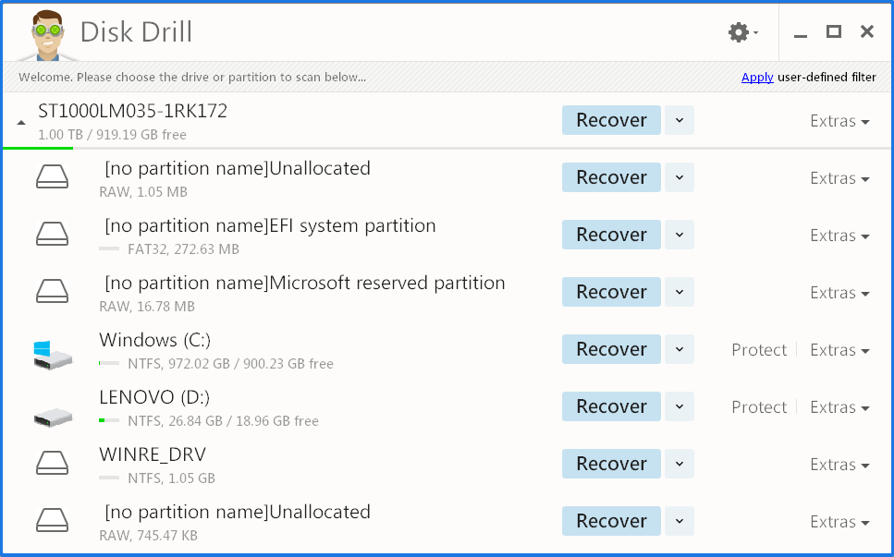Enable Protect for Windows (C:)
The image size is (894, 557).
759,350
